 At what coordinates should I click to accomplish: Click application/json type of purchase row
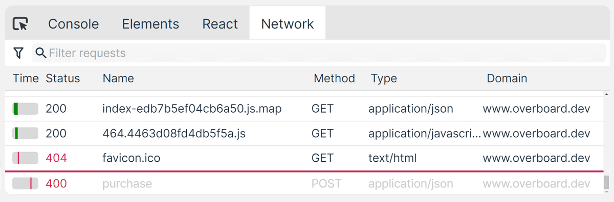(x=410, y=183)
